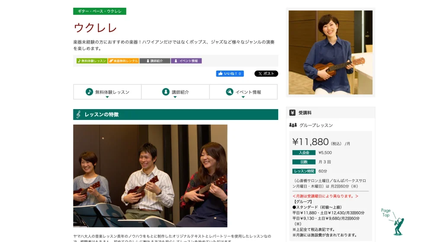Click the yen icon next to 受講料
The image size is (443, 242).
click(292, 113)
